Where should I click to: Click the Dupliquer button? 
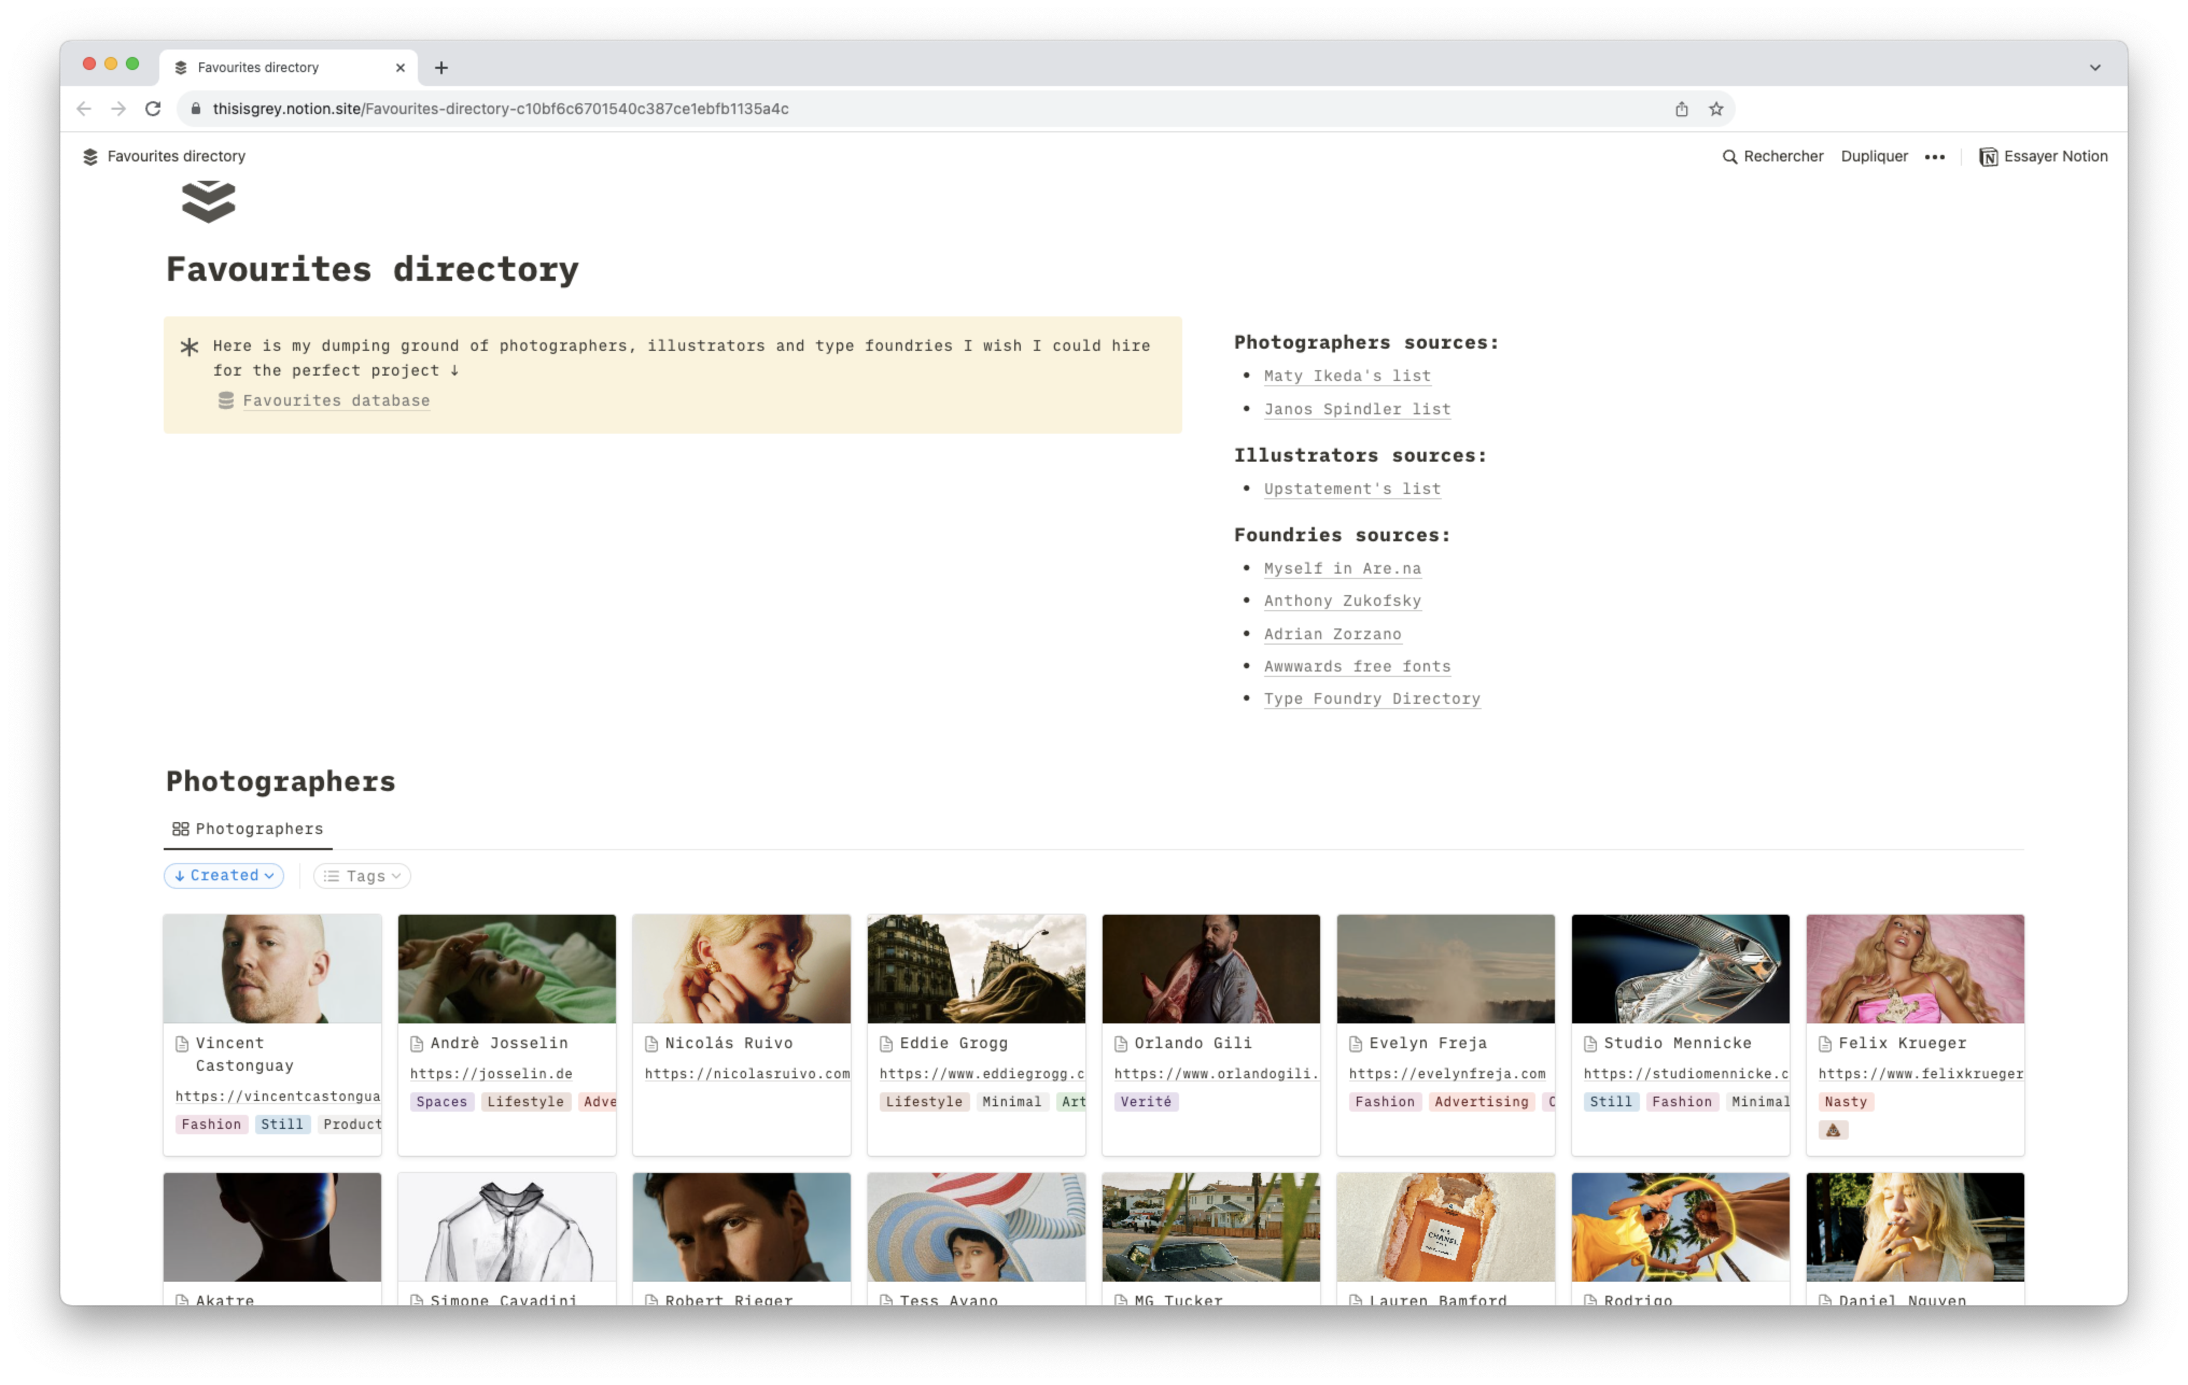pyautogui.click(x=1874, y=156)
